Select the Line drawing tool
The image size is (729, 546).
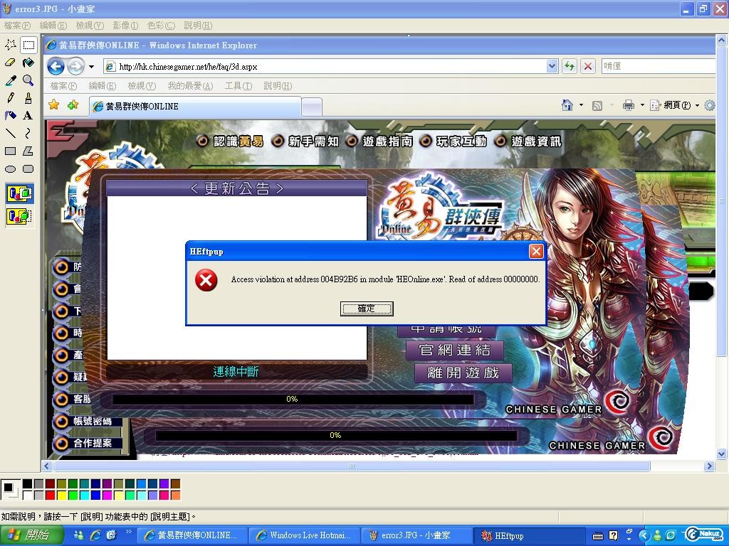pyautogui.click(x=11, y=133)
